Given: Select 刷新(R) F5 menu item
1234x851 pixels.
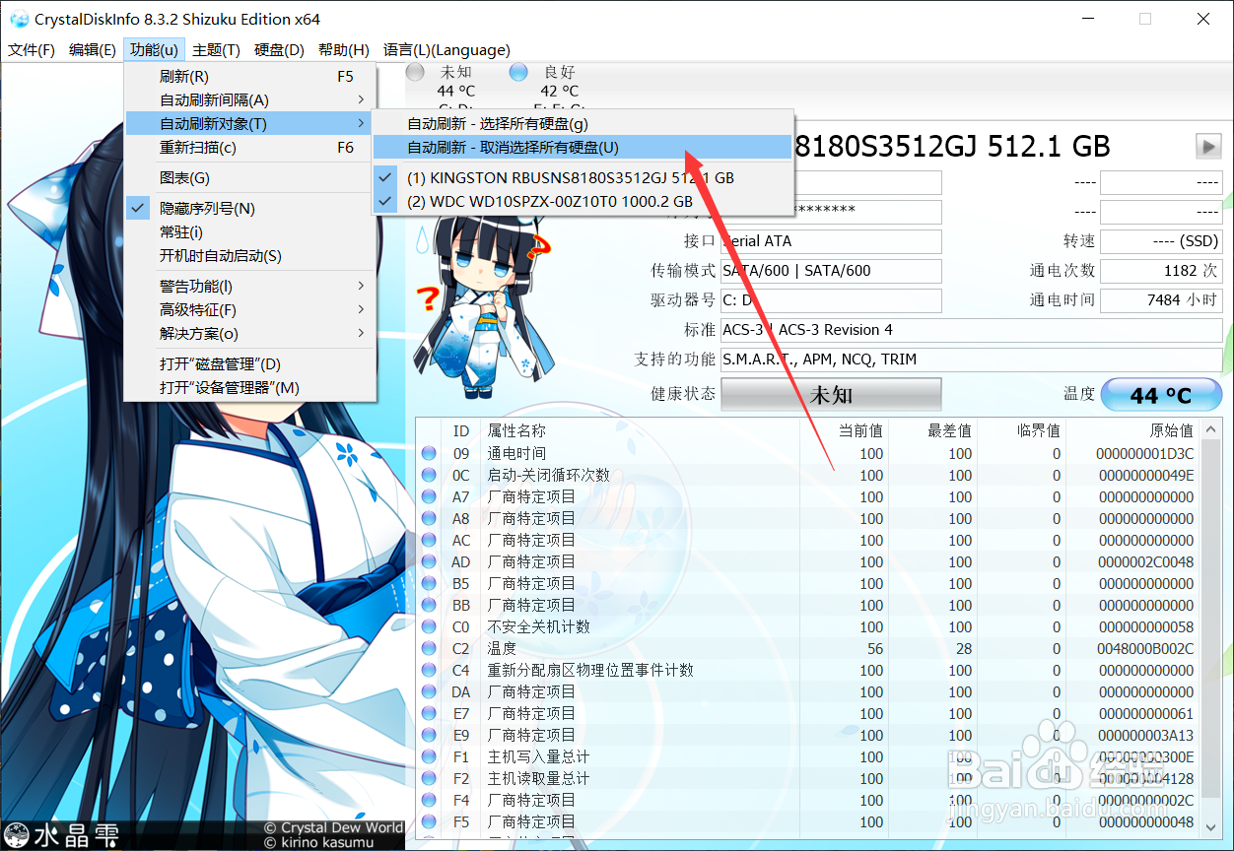Looking at the screenshot, I should [250, 77].
